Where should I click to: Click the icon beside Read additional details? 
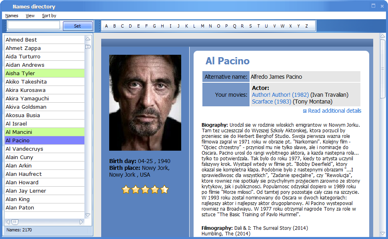tap(305, 111)
